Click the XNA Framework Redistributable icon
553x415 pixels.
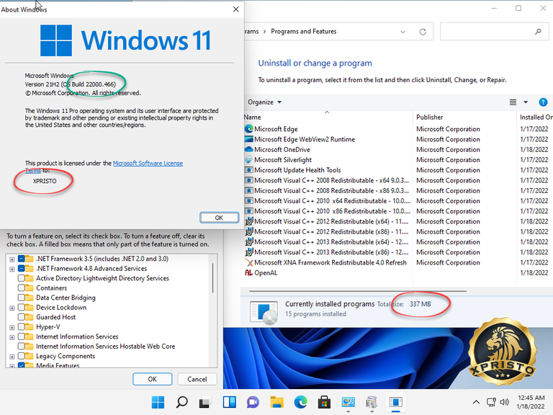coord(249,262)
